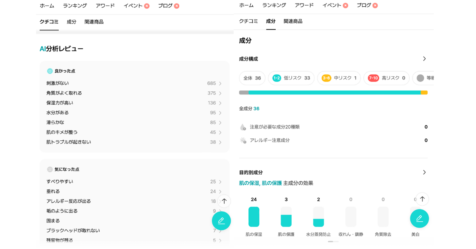Open the 刺激がない row chevron
476x249 pixels.
point(220,83)
